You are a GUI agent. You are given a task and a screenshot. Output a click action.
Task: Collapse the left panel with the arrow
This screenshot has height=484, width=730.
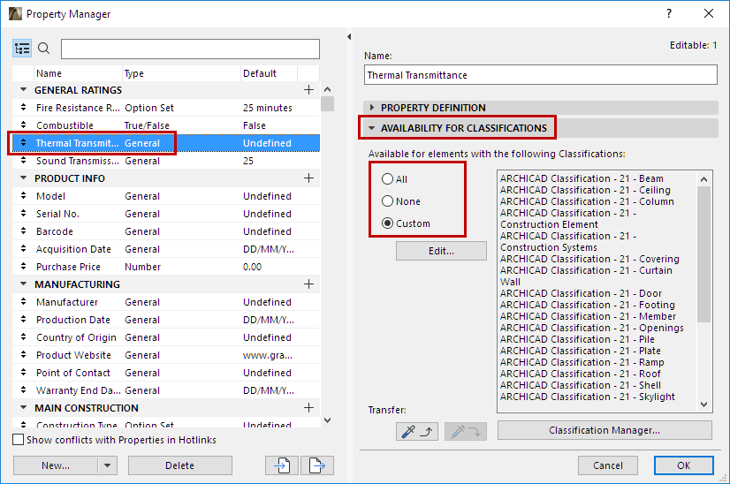tap(349, 37)
